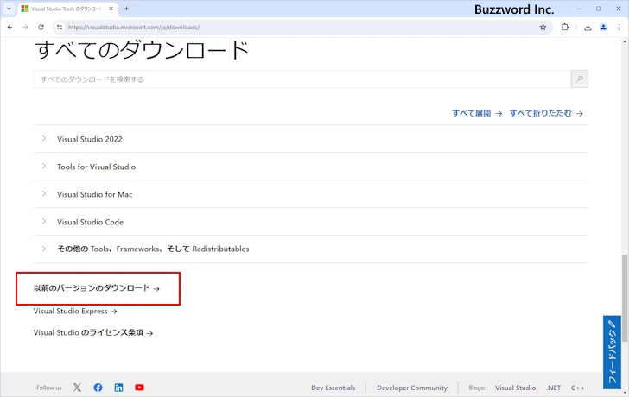
Task: Click すべて展開 expand all link
Action: [x=477, y=113]
